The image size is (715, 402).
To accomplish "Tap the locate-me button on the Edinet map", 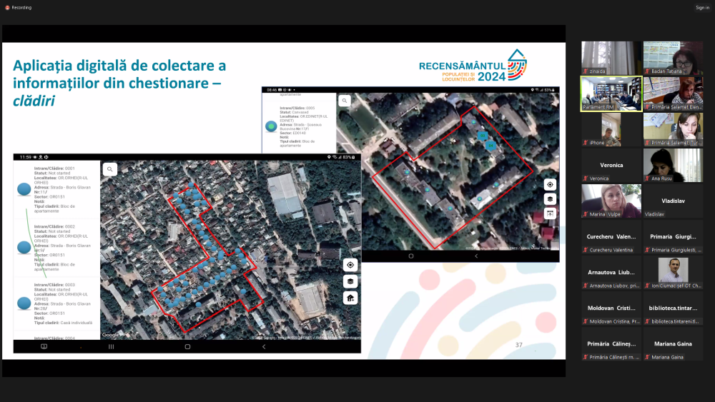I will (550, 184).
